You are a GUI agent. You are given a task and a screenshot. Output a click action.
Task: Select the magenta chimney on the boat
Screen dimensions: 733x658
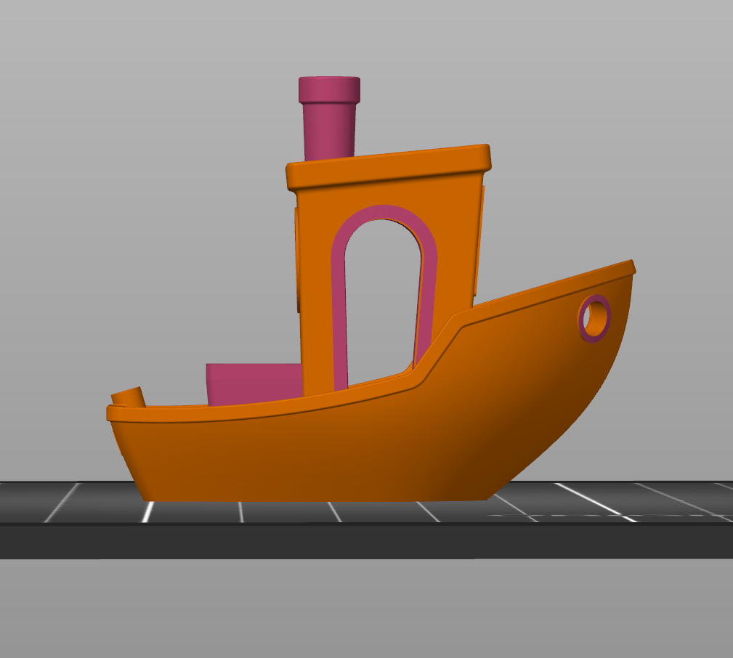coord(329,119)
